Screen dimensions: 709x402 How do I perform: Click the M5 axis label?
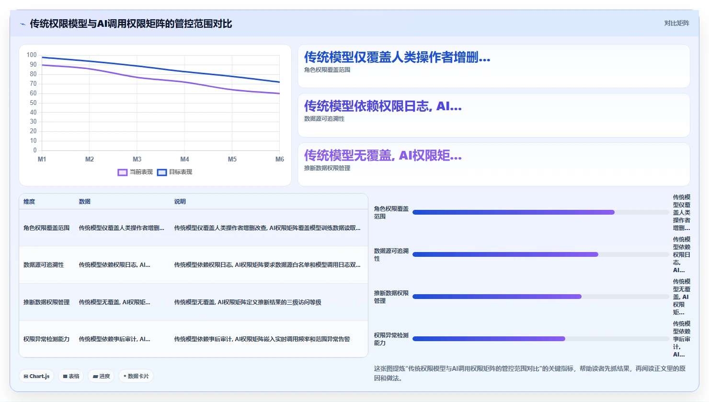(232, 159)
